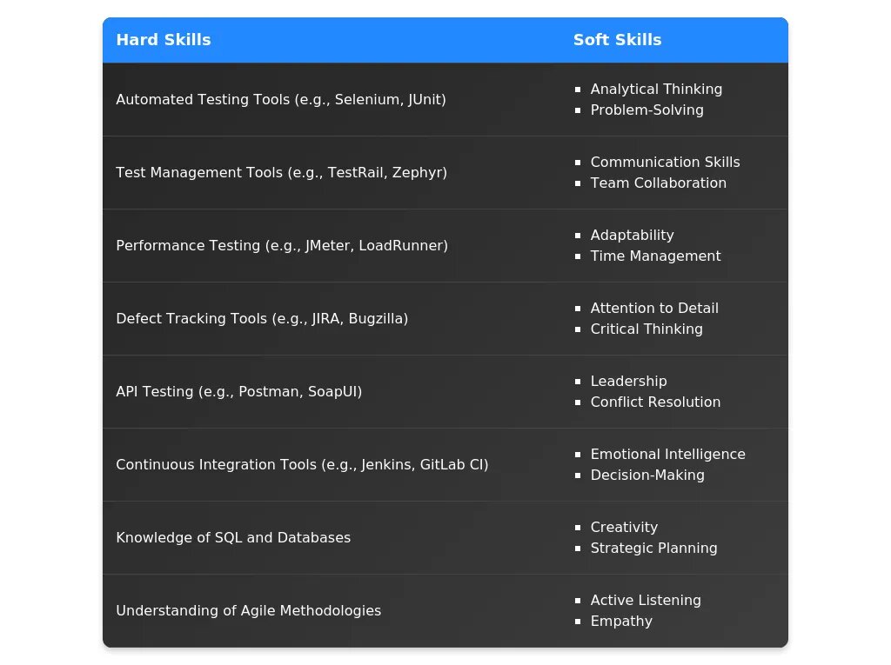Select the Automated Testing Tools row text
Viewport: 891px width, 665px height.
coord(280,100)
